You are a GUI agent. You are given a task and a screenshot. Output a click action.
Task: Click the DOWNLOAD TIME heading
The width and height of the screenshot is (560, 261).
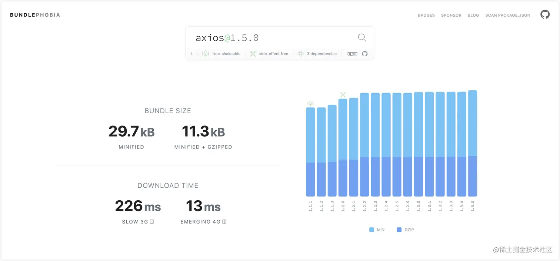pyautogui.click(x=168, y=185)
